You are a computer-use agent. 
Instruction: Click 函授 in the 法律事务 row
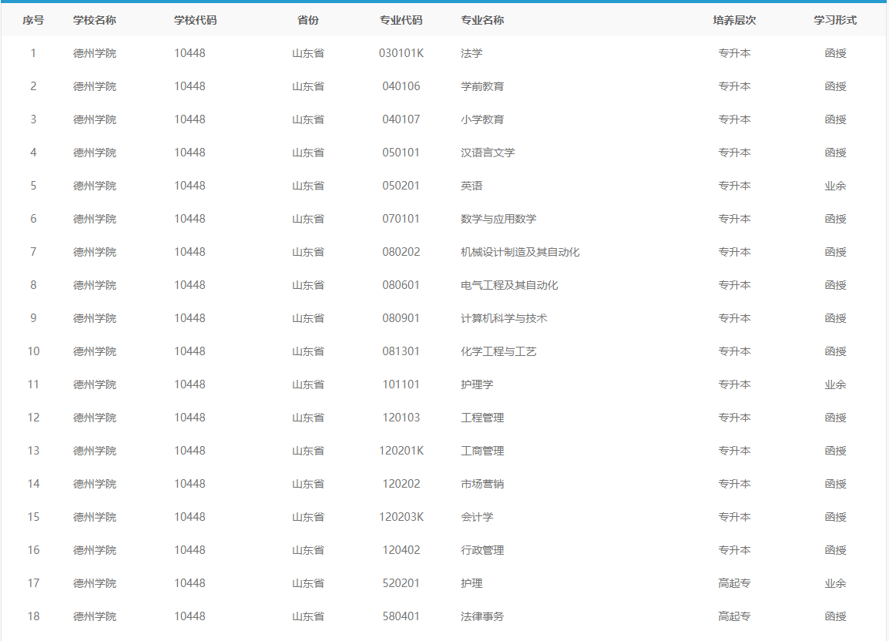click(835, 616)
